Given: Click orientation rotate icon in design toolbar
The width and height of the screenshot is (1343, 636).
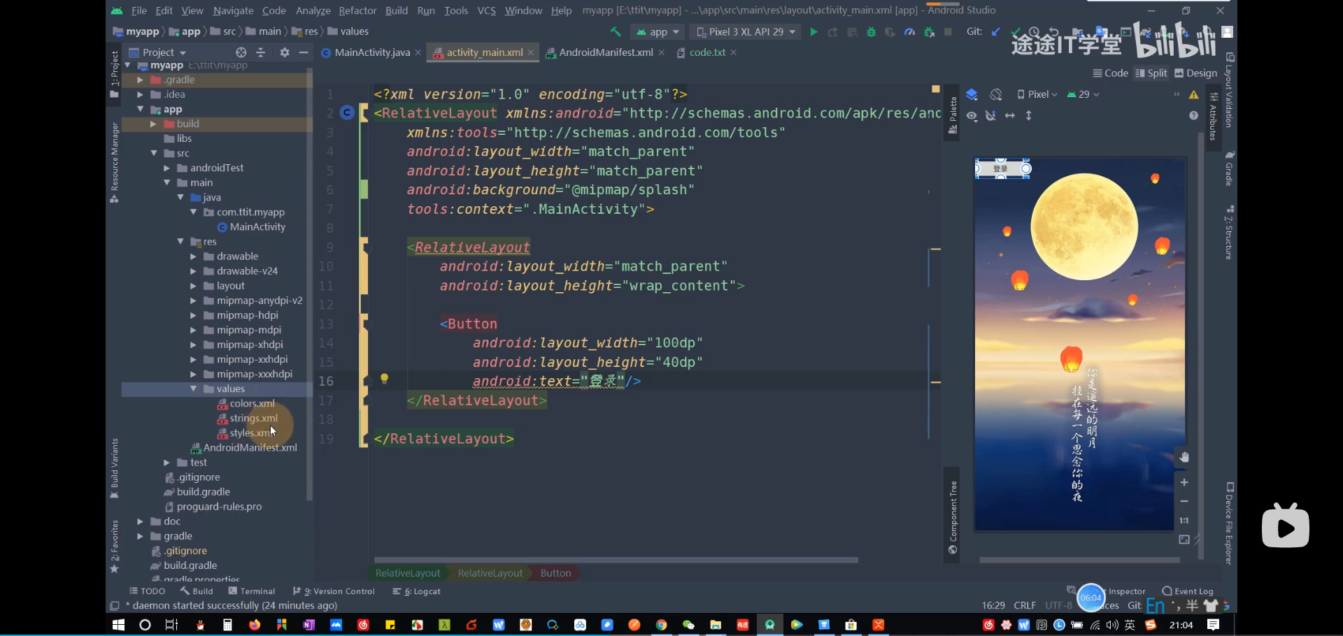Looking at the screenshot, I should (996, 94).
